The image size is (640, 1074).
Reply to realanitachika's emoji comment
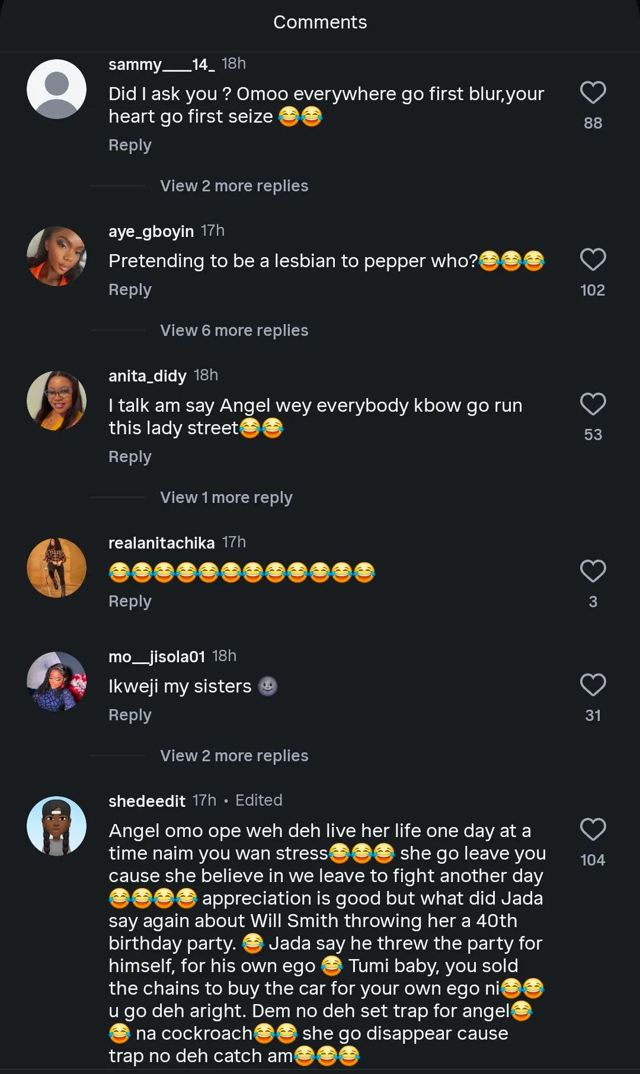[130, 601]
